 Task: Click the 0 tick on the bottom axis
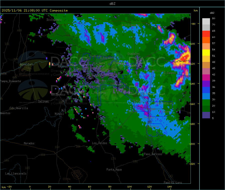pos(30,187)
